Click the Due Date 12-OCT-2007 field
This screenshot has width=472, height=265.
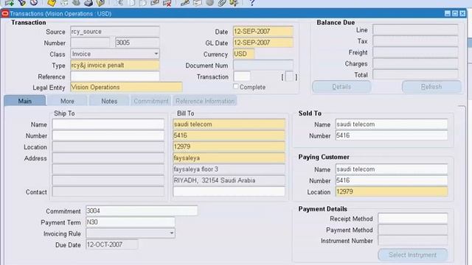pyautogui.click(x=112, y=244)
